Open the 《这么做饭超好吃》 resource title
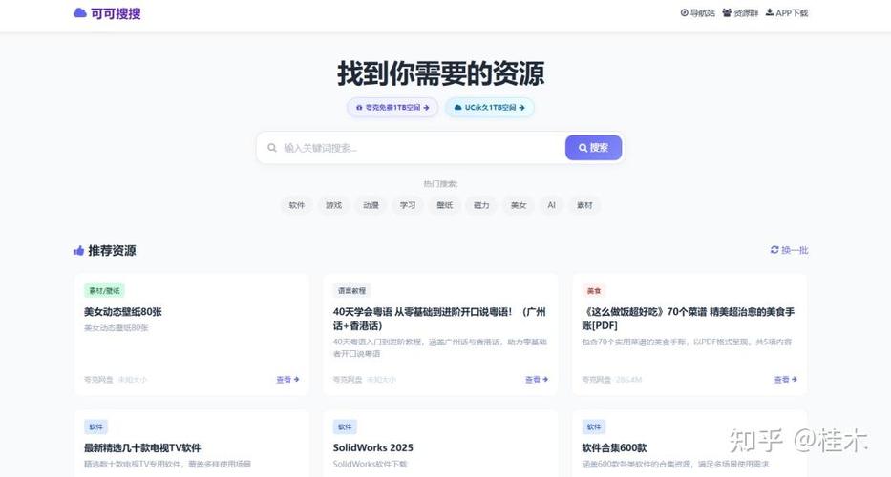This screenshot has height=477, width=891. click(x=689, y=319)
